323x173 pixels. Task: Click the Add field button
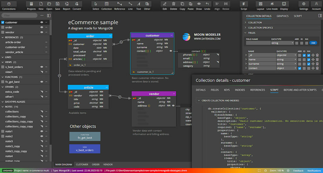pos(313,43)
